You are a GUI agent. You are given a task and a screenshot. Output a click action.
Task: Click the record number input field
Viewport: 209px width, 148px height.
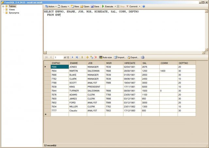61,57
